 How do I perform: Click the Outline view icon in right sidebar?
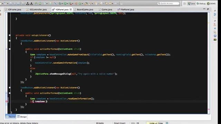[215, 14]
